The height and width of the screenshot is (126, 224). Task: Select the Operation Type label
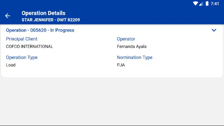coord(22,57)
